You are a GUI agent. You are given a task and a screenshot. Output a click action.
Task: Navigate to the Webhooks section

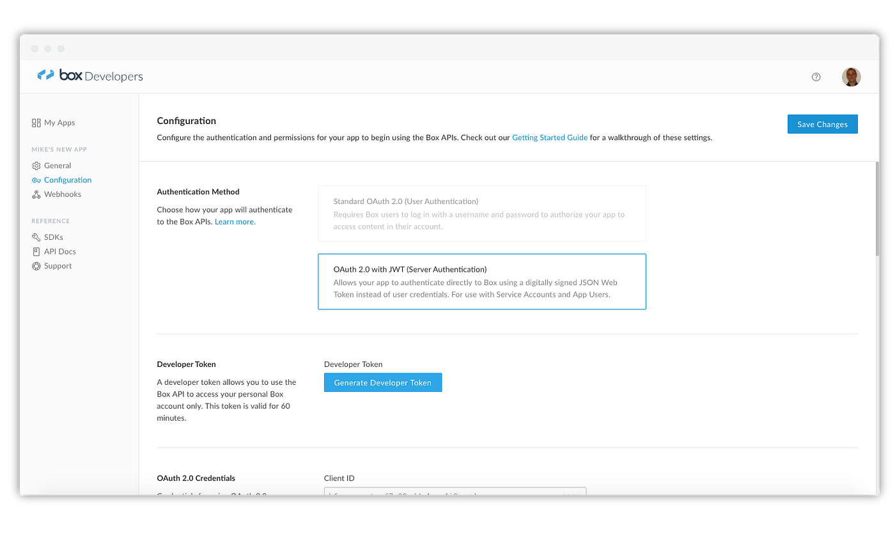tap(62, 194)
